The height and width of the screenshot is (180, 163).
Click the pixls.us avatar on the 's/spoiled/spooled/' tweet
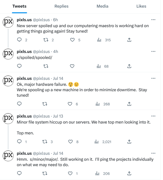click(8, 53)
